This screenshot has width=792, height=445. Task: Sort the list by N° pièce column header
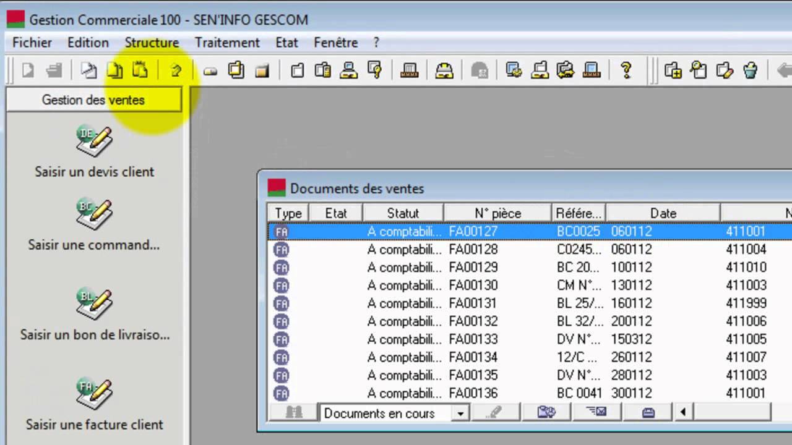click(497, 213)
